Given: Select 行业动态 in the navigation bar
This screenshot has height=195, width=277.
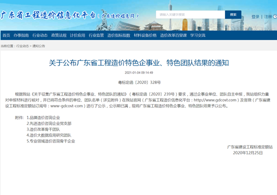Looking at the screenshot, I should point(40,35).
